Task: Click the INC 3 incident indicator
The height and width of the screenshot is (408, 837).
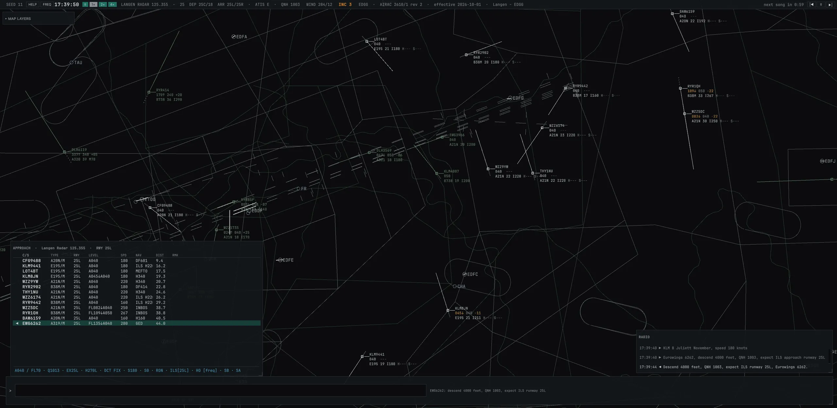Action: pos(345,5)
